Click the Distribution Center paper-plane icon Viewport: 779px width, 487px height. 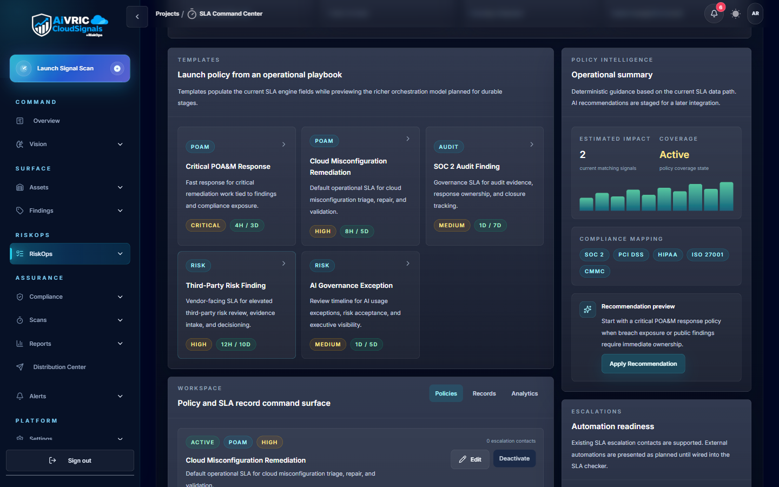click(20, 367)
